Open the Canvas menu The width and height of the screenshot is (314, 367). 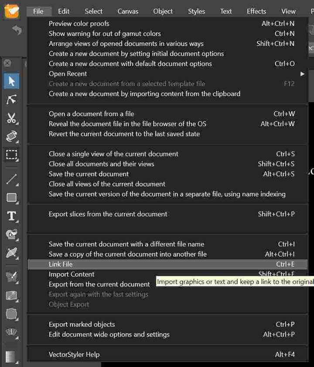coord(128,11)
